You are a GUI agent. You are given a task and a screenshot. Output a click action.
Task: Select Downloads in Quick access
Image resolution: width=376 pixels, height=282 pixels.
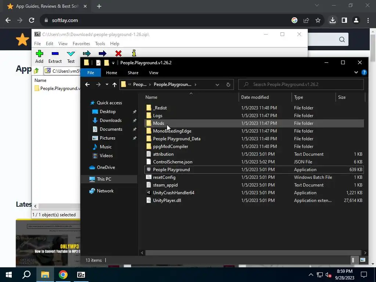click(x=111, y=120)
